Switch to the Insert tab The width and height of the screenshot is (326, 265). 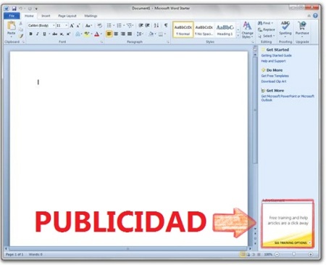pos(46,16)
